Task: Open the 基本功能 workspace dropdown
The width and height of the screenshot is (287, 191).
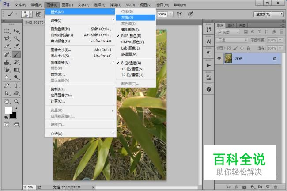Action: tap(269, 14)
